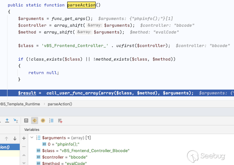234x165 pixels.
Task: Open Evaluate Expression calculator icon
Action: pyautogui.click(x=27, y=121)
